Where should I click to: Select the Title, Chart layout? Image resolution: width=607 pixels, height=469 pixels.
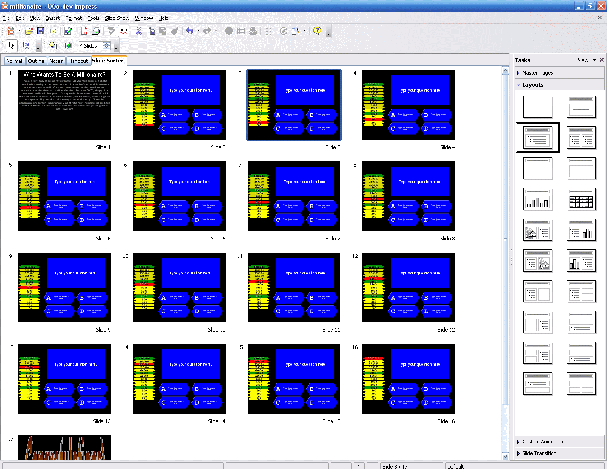537,199
